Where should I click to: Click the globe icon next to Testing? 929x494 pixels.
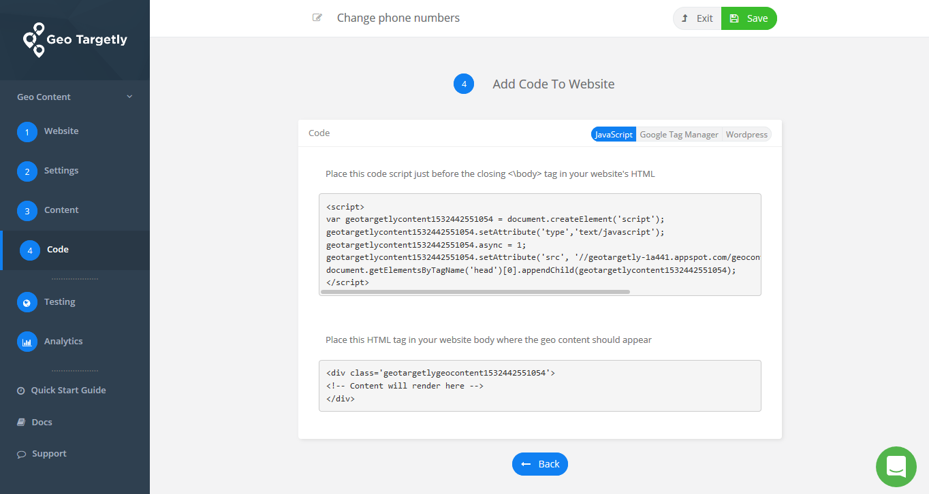tap(27, 303)
